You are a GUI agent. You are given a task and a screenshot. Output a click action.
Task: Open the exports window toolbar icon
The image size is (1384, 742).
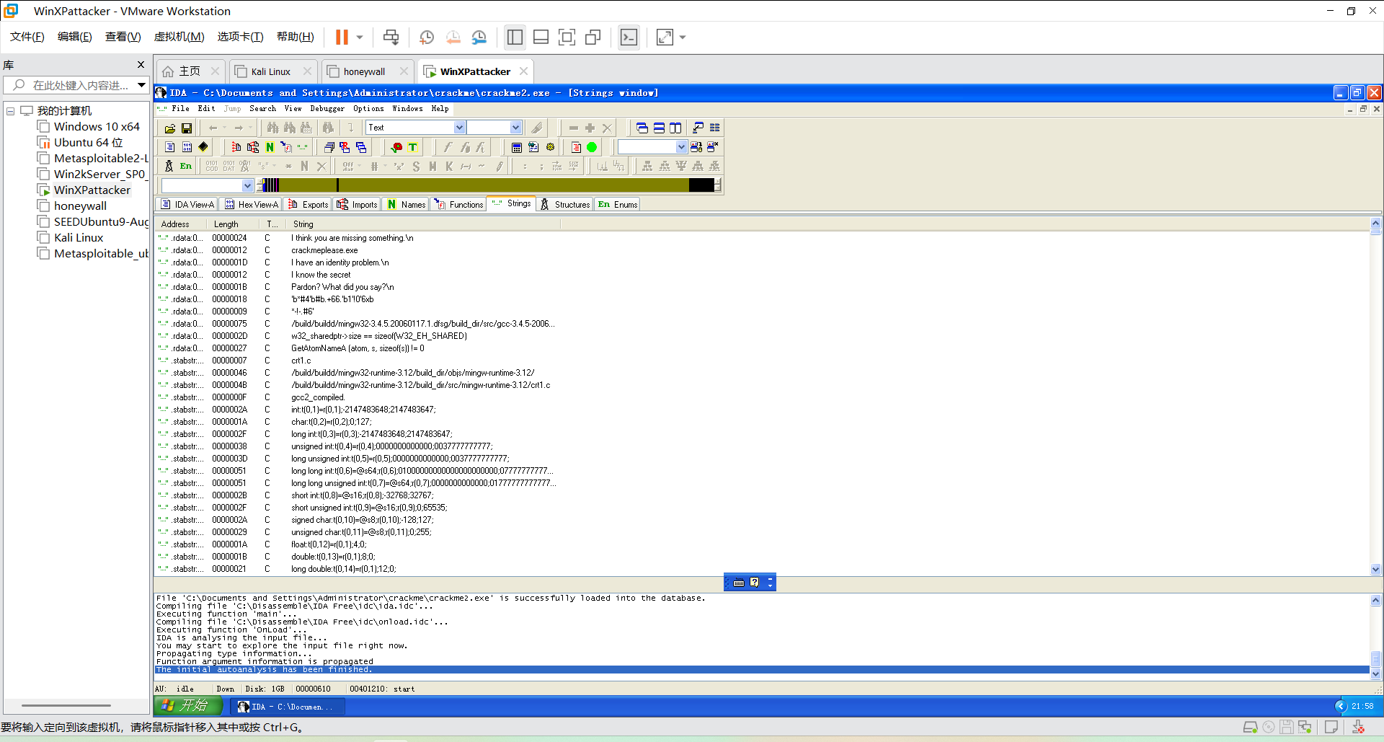click(236, 147)
